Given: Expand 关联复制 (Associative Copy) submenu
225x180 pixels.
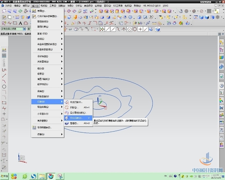Looking at the screenshot, I should pyautogui.click(x=47, y=61).
